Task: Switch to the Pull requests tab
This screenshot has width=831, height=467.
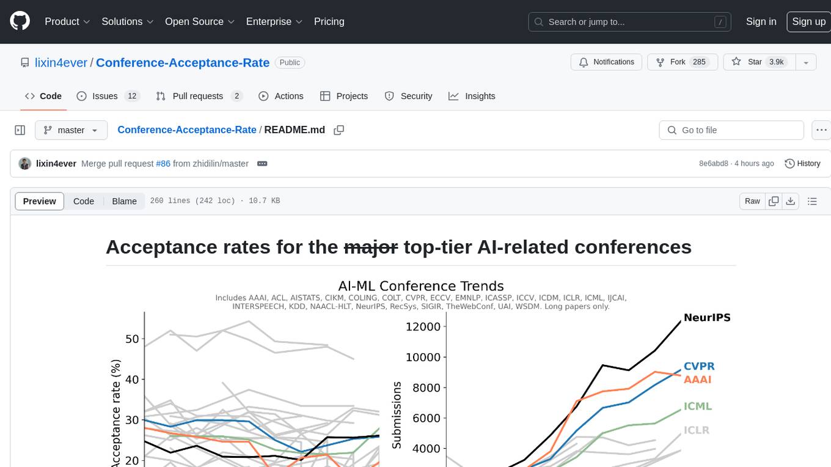Action: click(199, 96)
